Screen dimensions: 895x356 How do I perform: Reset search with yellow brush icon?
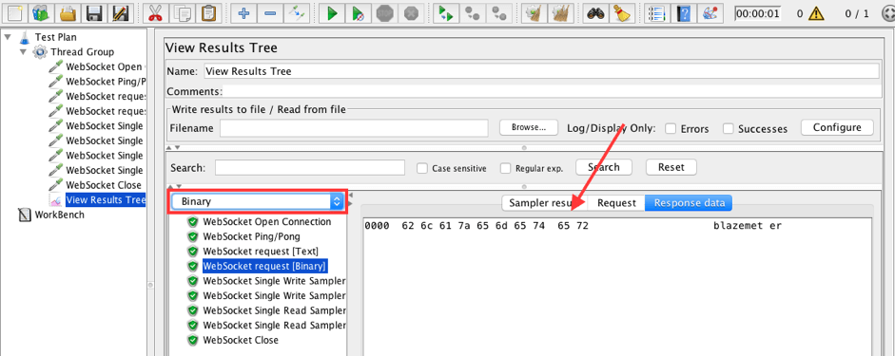(621, 12)
